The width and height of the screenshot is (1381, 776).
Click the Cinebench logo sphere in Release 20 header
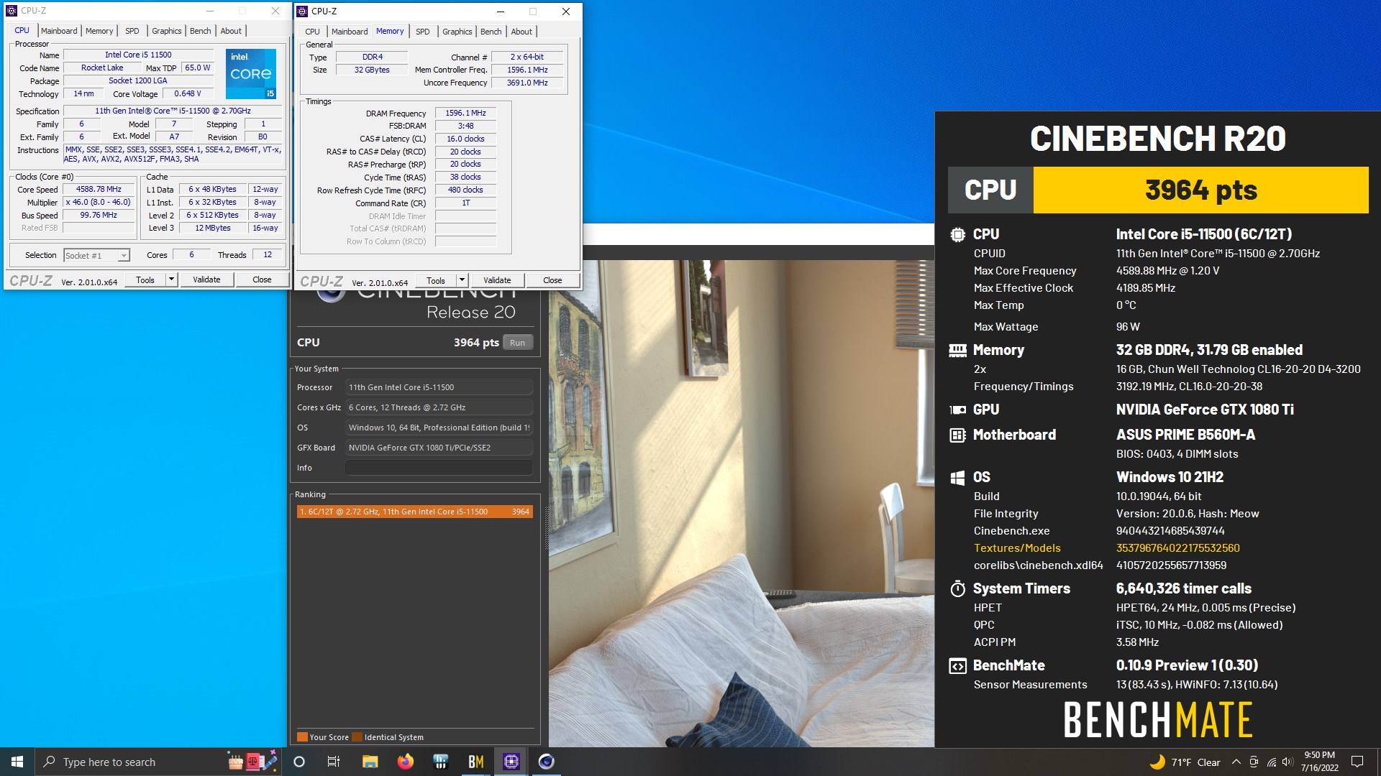pyautogui.click(x=331, y=295)
